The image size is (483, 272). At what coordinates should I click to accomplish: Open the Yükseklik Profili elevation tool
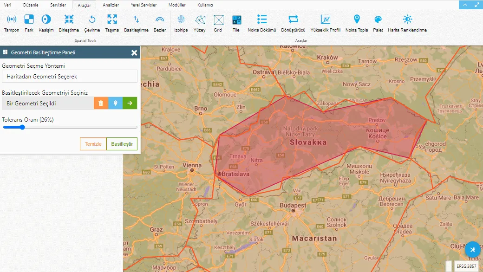(x=325, y=23)
